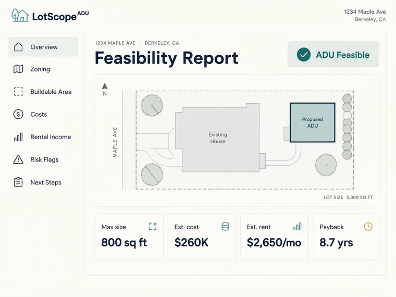The width and height of the screenshot is (396, 297).
Task: Click the Max size 800 sq ft card
Action: coord(129,237)
